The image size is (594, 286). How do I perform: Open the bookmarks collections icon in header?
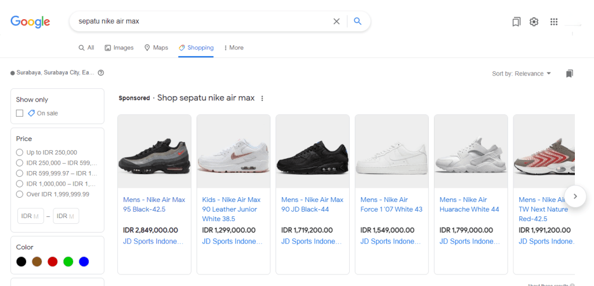[516, 22]
